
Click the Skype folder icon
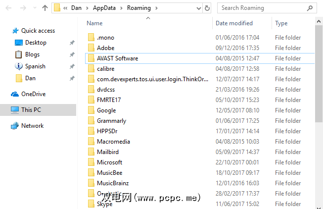tap(91, 204)
